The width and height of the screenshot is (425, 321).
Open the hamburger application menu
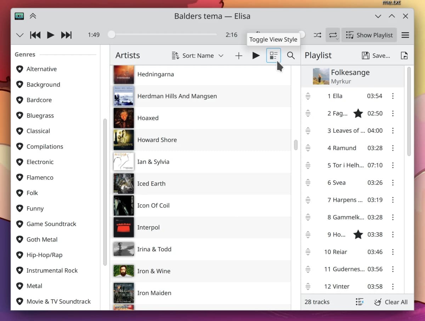(405, 35)
